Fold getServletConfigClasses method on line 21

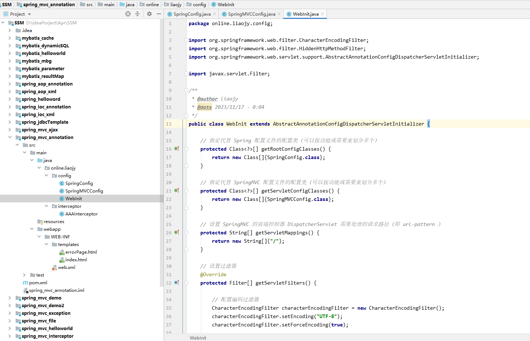[x=186, y=191]
